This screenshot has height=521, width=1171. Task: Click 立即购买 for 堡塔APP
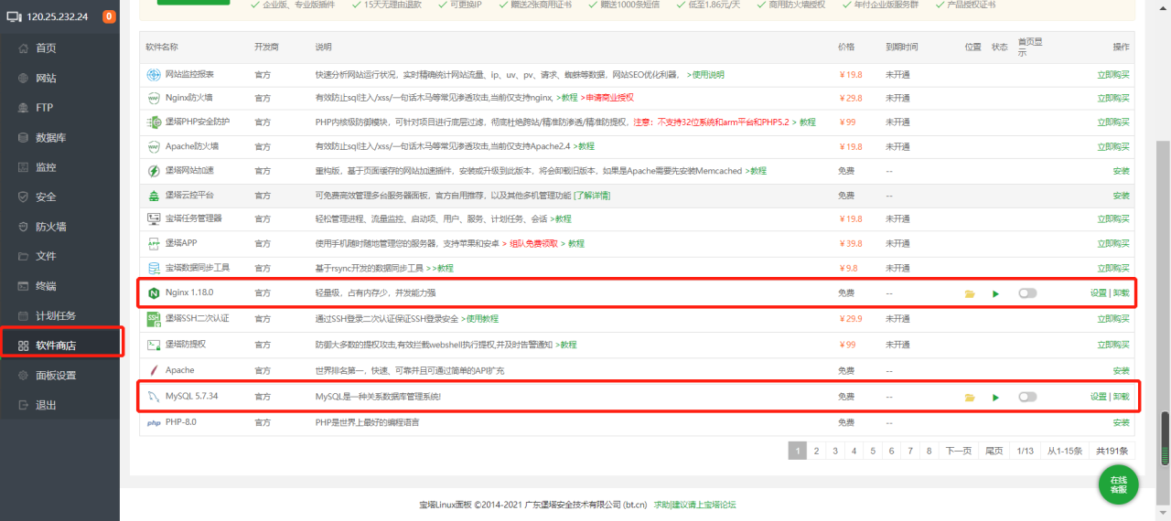pos(1113,244)
